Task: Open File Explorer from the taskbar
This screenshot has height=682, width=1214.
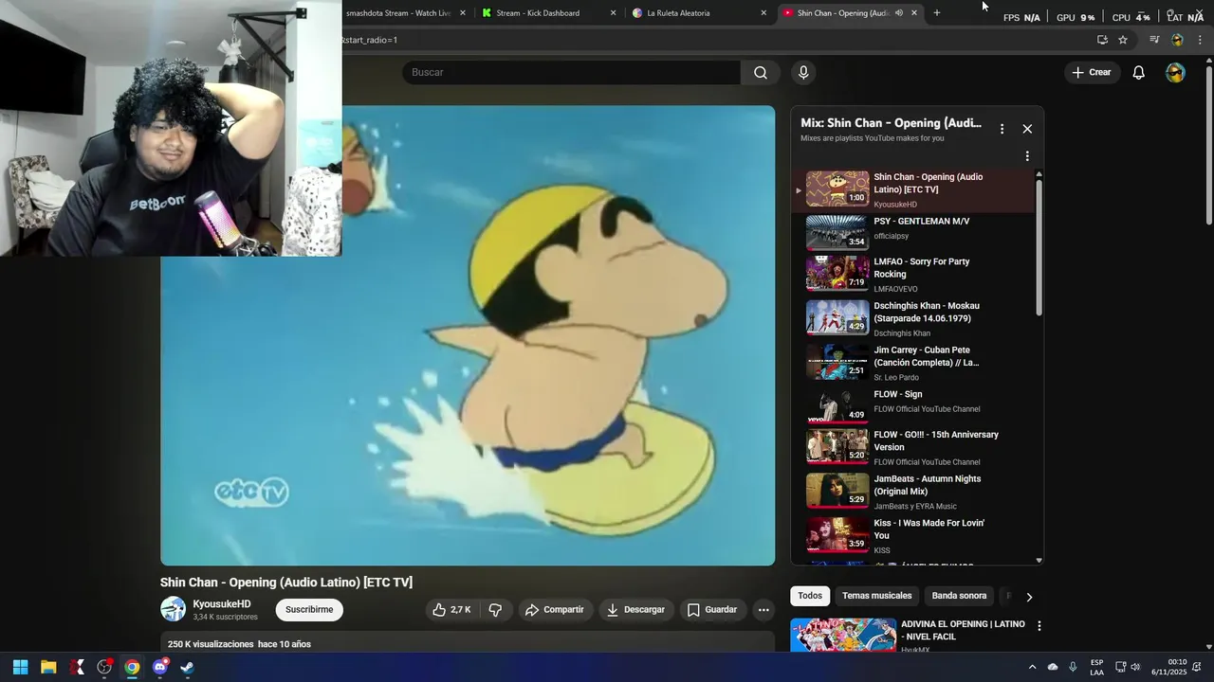Action: pyautogui.click(x=48, y=667)
